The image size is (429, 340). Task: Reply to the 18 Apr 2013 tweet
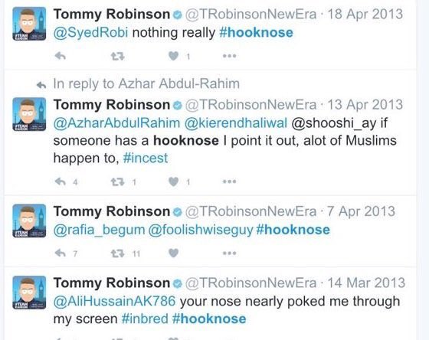pos(61,56)
